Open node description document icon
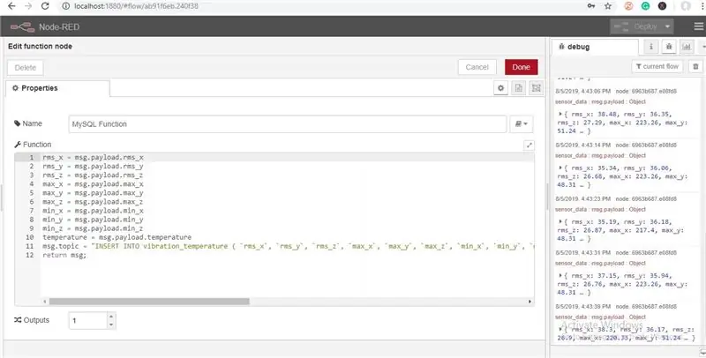 click(x=519, y=88)
